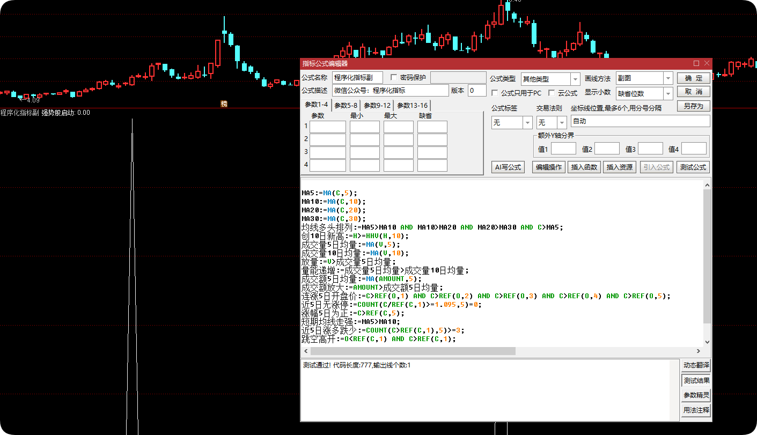Expand the 公式标签 dropdown
The width and height of the screenshot is (757, 435).
527,123
